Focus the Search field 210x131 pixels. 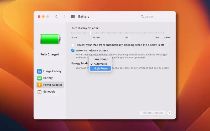tap(156, 17)
